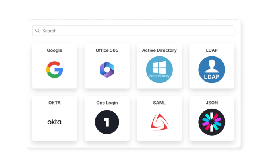This screenshot has height=167, width=267.
Task: Select the Office 365 hexagon logo
Action: tap(107, 70)
